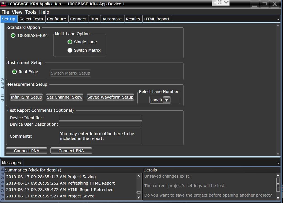Viewport: 283px width, 203px height.
Task: Open the Tools menu
Action: pyautogui.click(x=30, y=12)
